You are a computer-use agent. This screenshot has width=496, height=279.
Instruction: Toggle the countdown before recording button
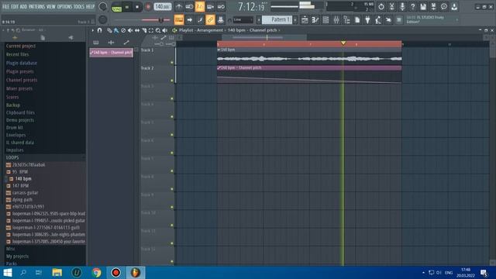[x=200, y=6]
